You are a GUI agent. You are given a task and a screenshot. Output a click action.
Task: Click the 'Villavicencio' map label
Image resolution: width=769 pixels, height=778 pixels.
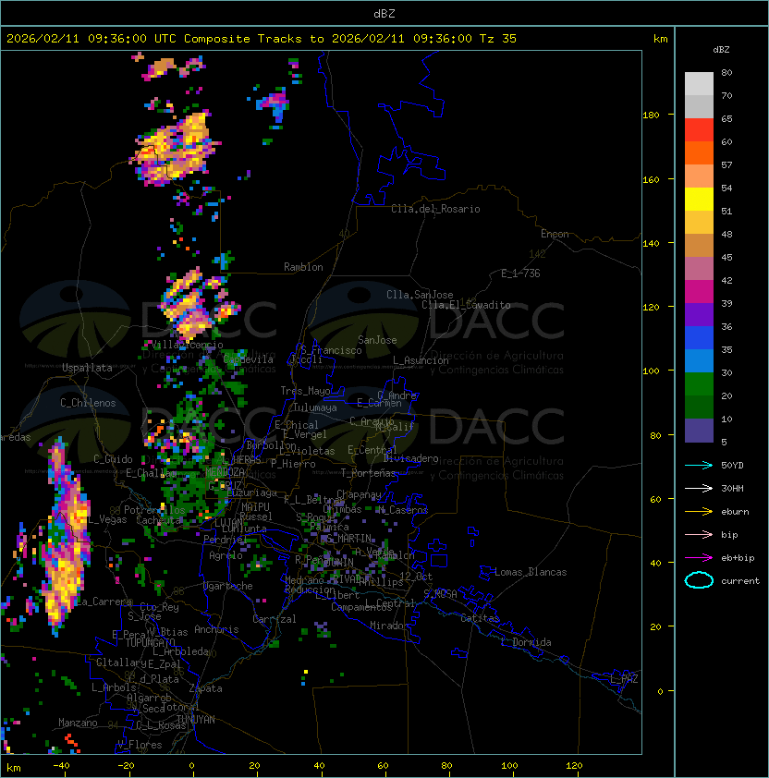188,345
